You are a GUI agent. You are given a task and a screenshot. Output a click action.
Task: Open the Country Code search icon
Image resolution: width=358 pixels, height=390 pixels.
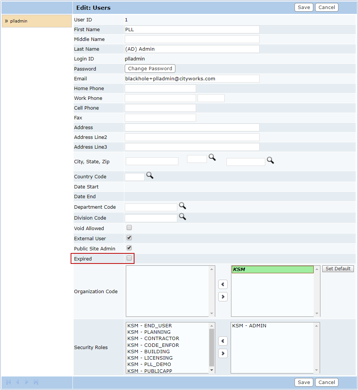tap(150, 175)
